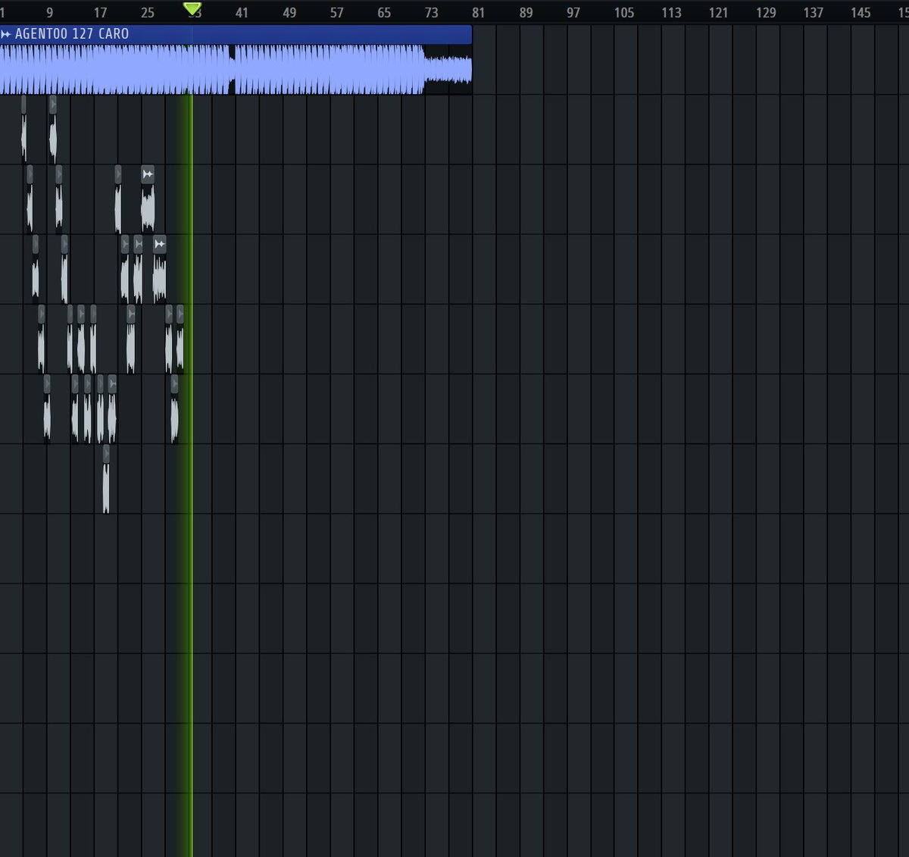Jump to bar 65 on the timeline ruler

pos(384,13)
